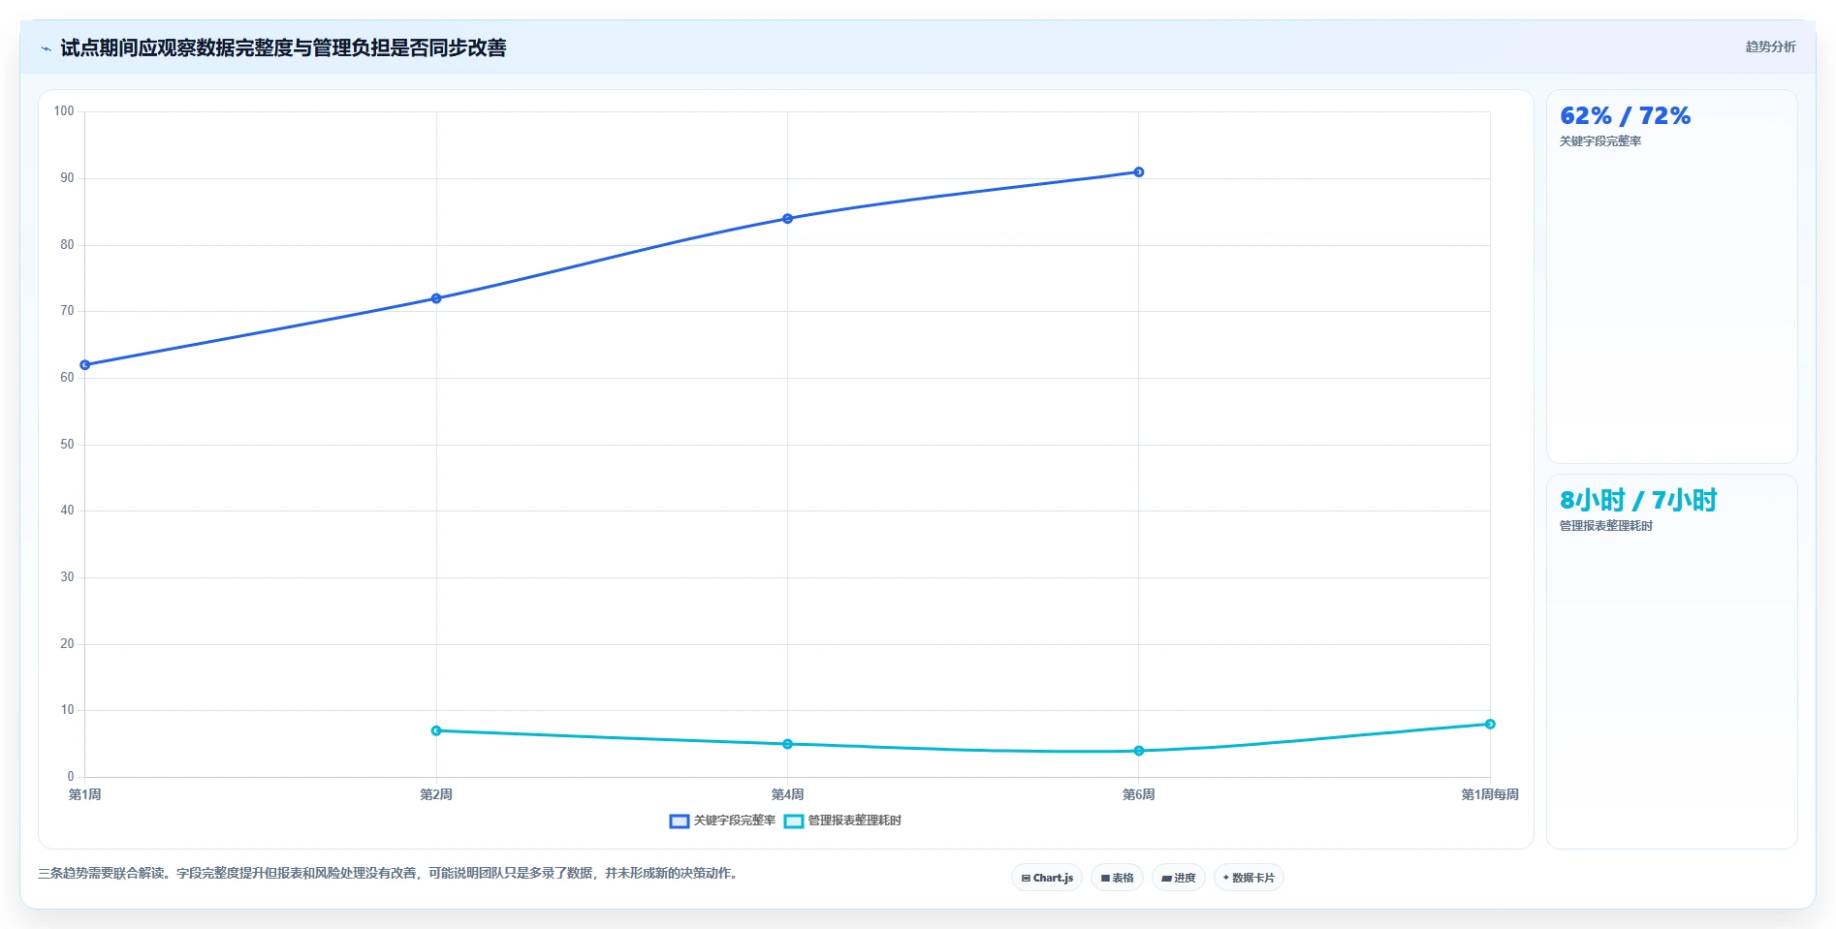Click the y-axis label 10
This screenshot has height=929, width=1836.
tap(67, 710)
